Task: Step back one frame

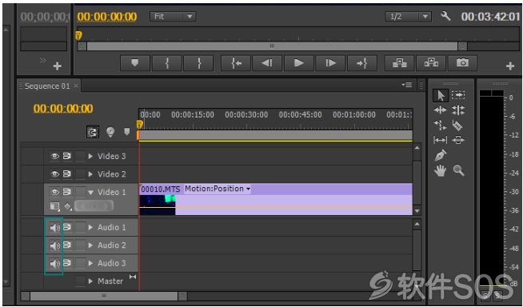Action: tap(267, 63)
